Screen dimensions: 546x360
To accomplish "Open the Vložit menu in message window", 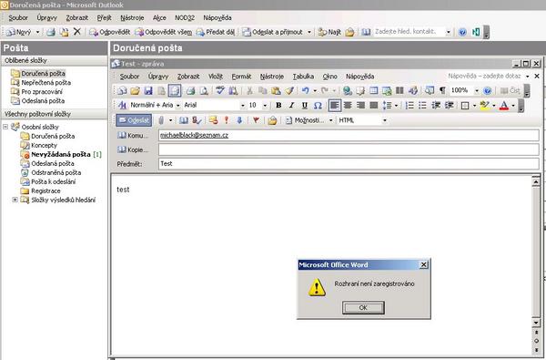I will (216, 77).
